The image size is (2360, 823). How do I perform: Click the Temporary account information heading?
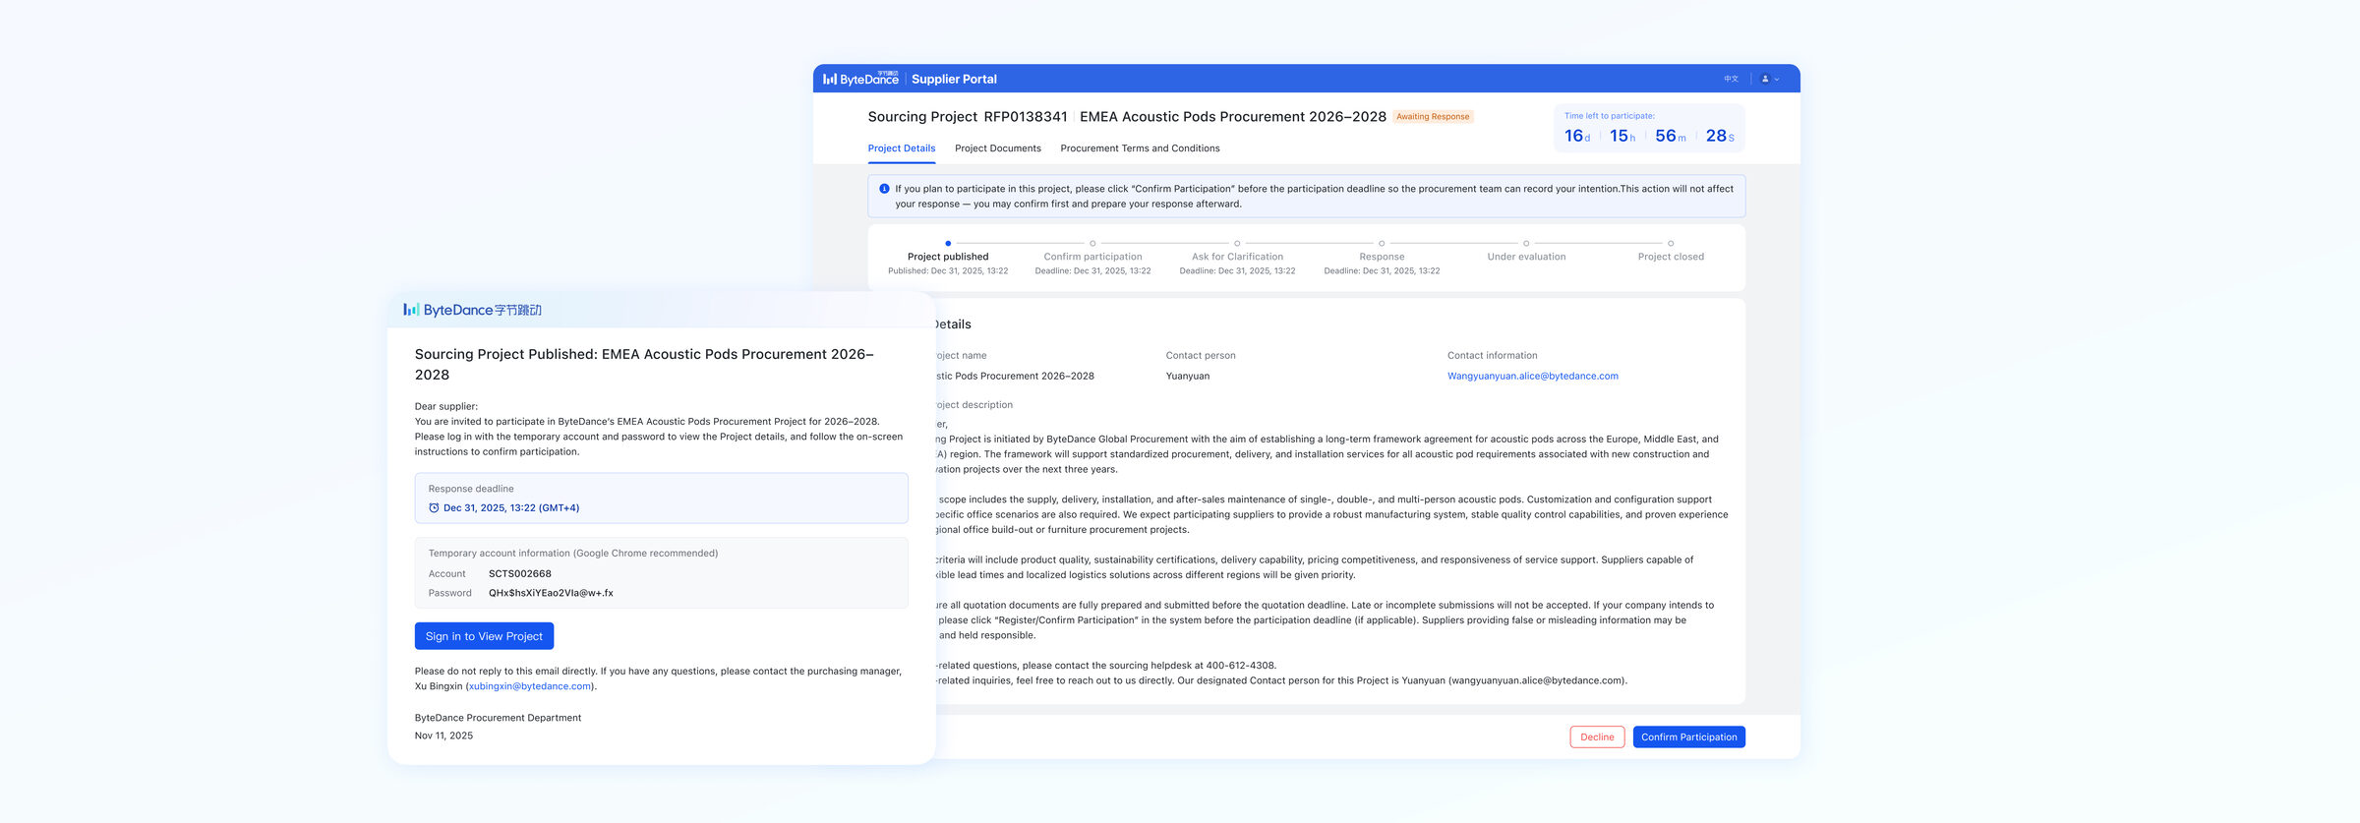coord(573,554)
